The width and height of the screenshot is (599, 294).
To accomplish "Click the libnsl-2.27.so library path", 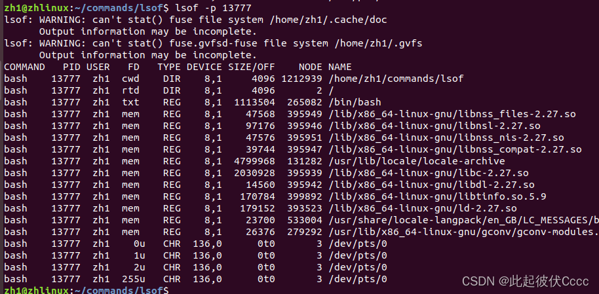I will click(434, 126).
